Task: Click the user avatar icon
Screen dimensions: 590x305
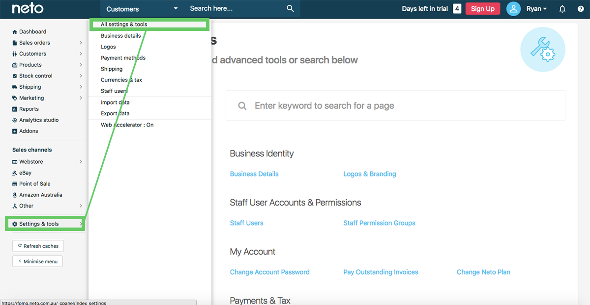Action: click(513, 9)
